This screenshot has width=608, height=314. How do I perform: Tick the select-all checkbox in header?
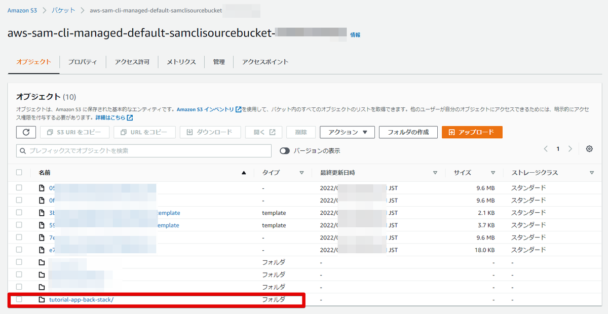click(19, 173)
